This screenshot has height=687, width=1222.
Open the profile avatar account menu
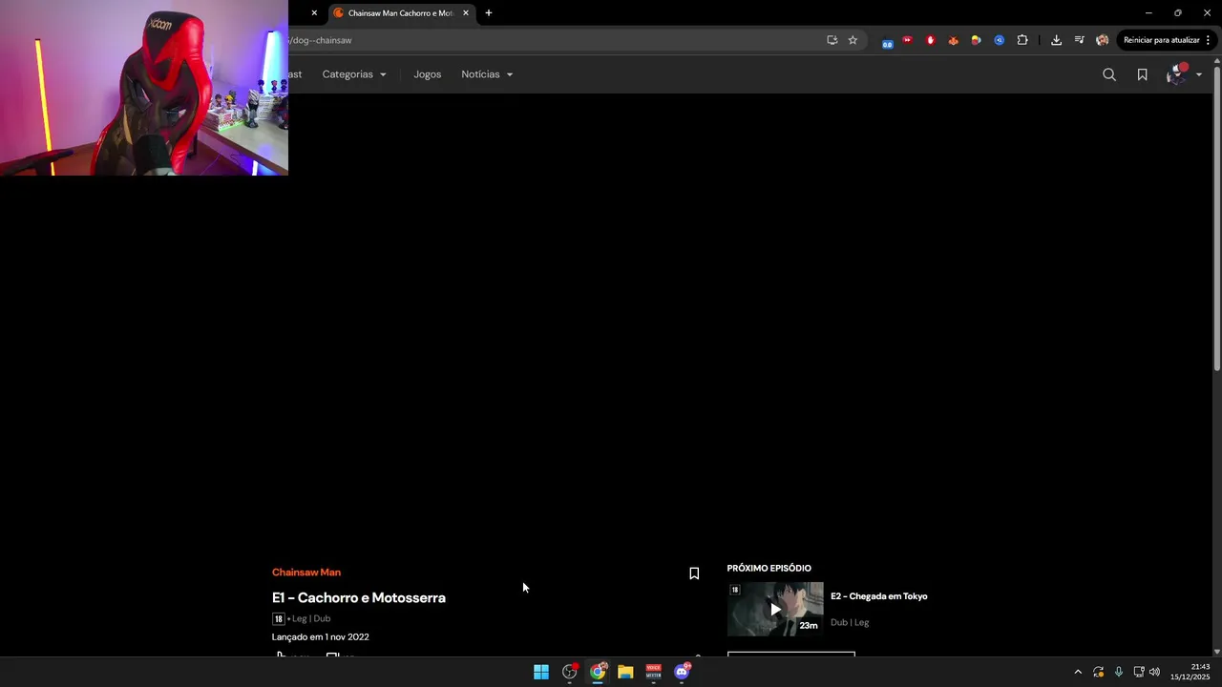1184,74
